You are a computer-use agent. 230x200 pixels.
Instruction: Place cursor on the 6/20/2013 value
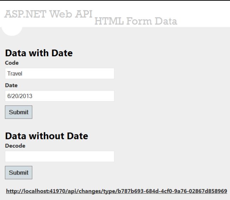point(20,96)
